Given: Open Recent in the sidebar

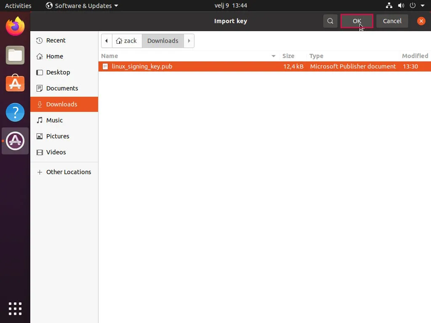Looking at the screenshot, I should 64,40.
